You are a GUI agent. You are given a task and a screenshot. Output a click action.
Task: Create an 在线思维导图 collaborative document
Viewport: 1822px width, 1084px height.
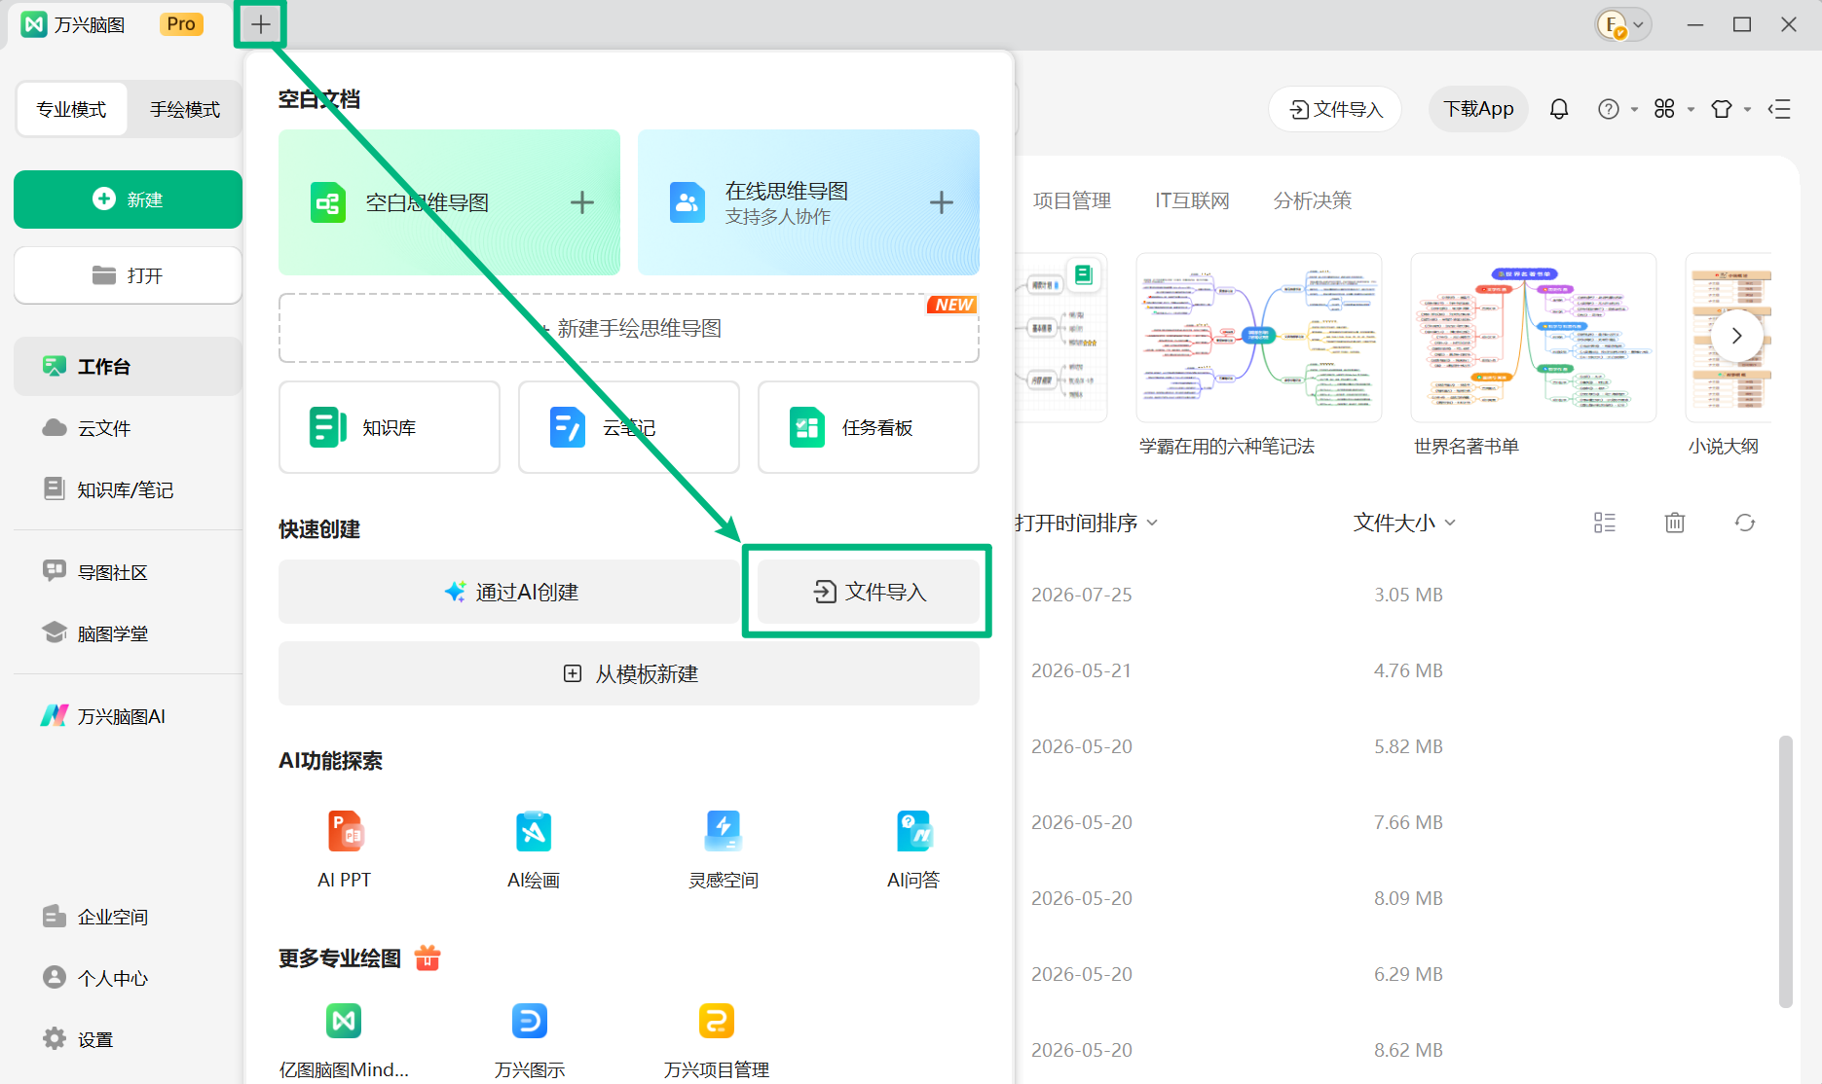tap(808, 202)
